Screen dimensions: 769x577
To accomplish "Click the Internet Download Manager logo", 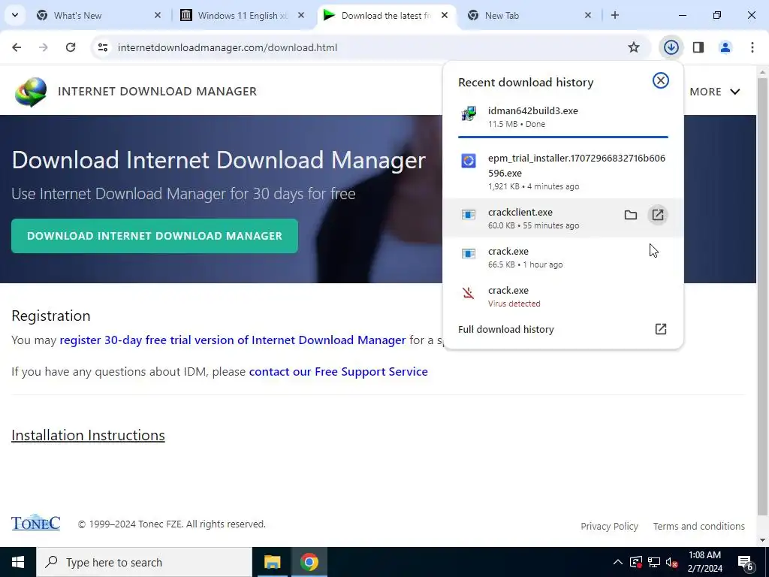I will point(30,92).
